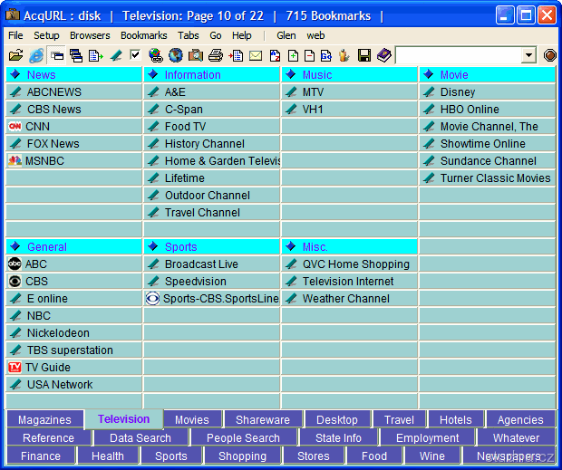Image resolution: width=562 pixels, height=470 pixels.
Task: Click the envelope email toolbar icon
Action: pyautogui.click(x=256, y=55)
